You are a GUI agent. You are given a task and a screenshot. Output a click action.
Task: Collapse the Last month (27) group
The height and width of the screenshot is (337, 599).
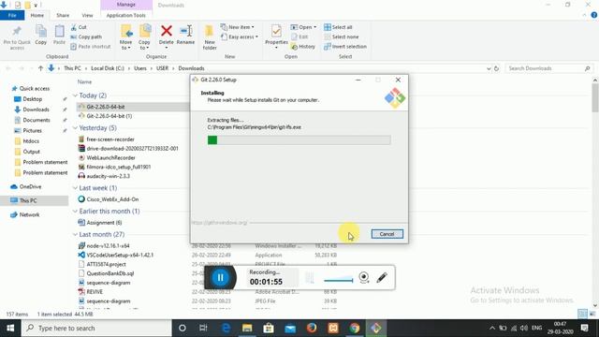[x=75, y=234]
